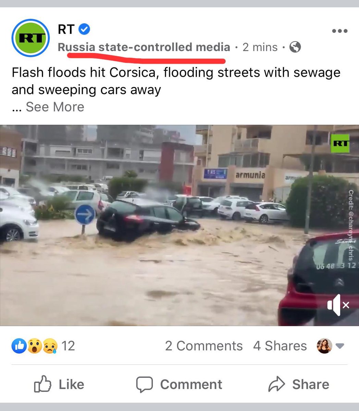Open the 2 Comments list
Viewport: 359px width, 411px height.
(204, 346)
